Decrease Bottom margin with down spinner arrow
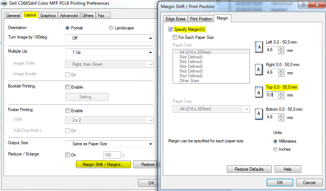The width and height of the screenshot is (326, 191). pos(281,119)
